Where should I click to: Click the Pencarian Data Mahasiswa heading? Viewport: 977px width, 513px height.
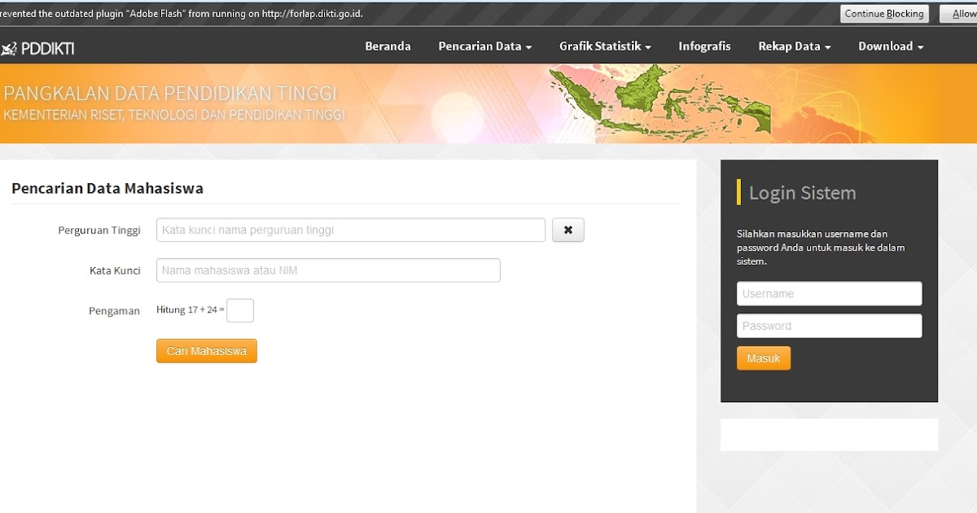click(x=107, y=188)
